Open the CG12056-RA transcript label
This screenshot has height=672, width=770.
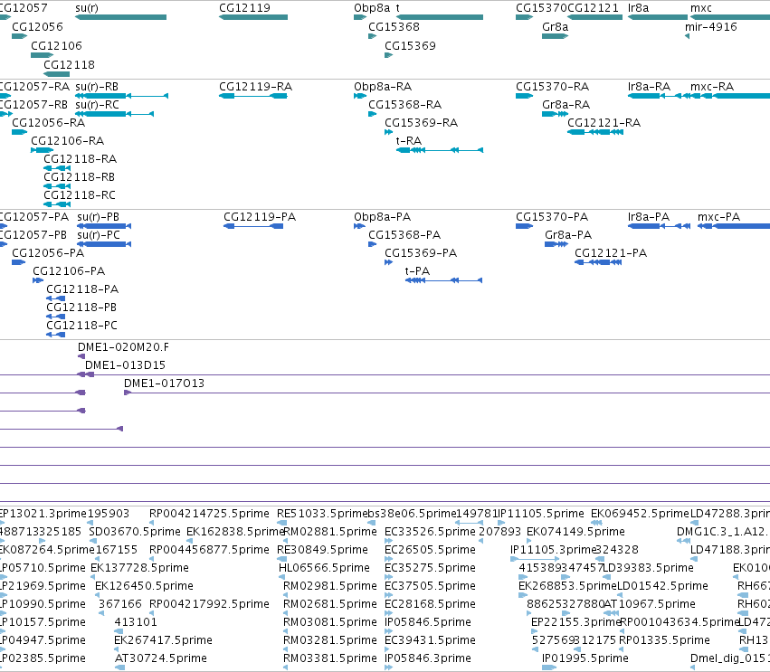pyautogui.click(x=48, y=123)
